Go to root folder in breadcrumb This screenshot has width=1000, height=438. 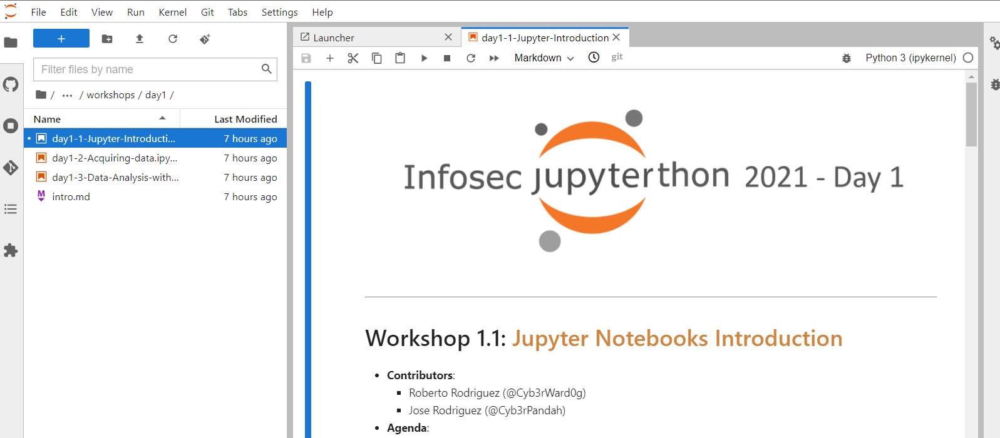[41, 94]
